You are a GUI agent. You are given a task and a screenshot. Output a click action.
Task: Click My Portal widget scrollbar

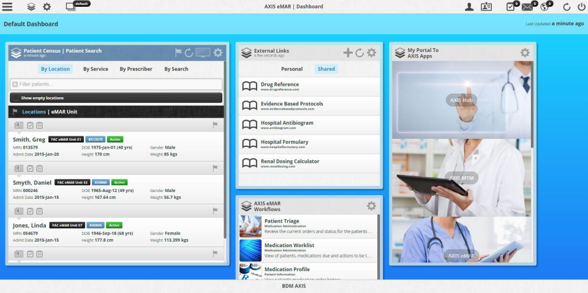click(x=532, y=104)
